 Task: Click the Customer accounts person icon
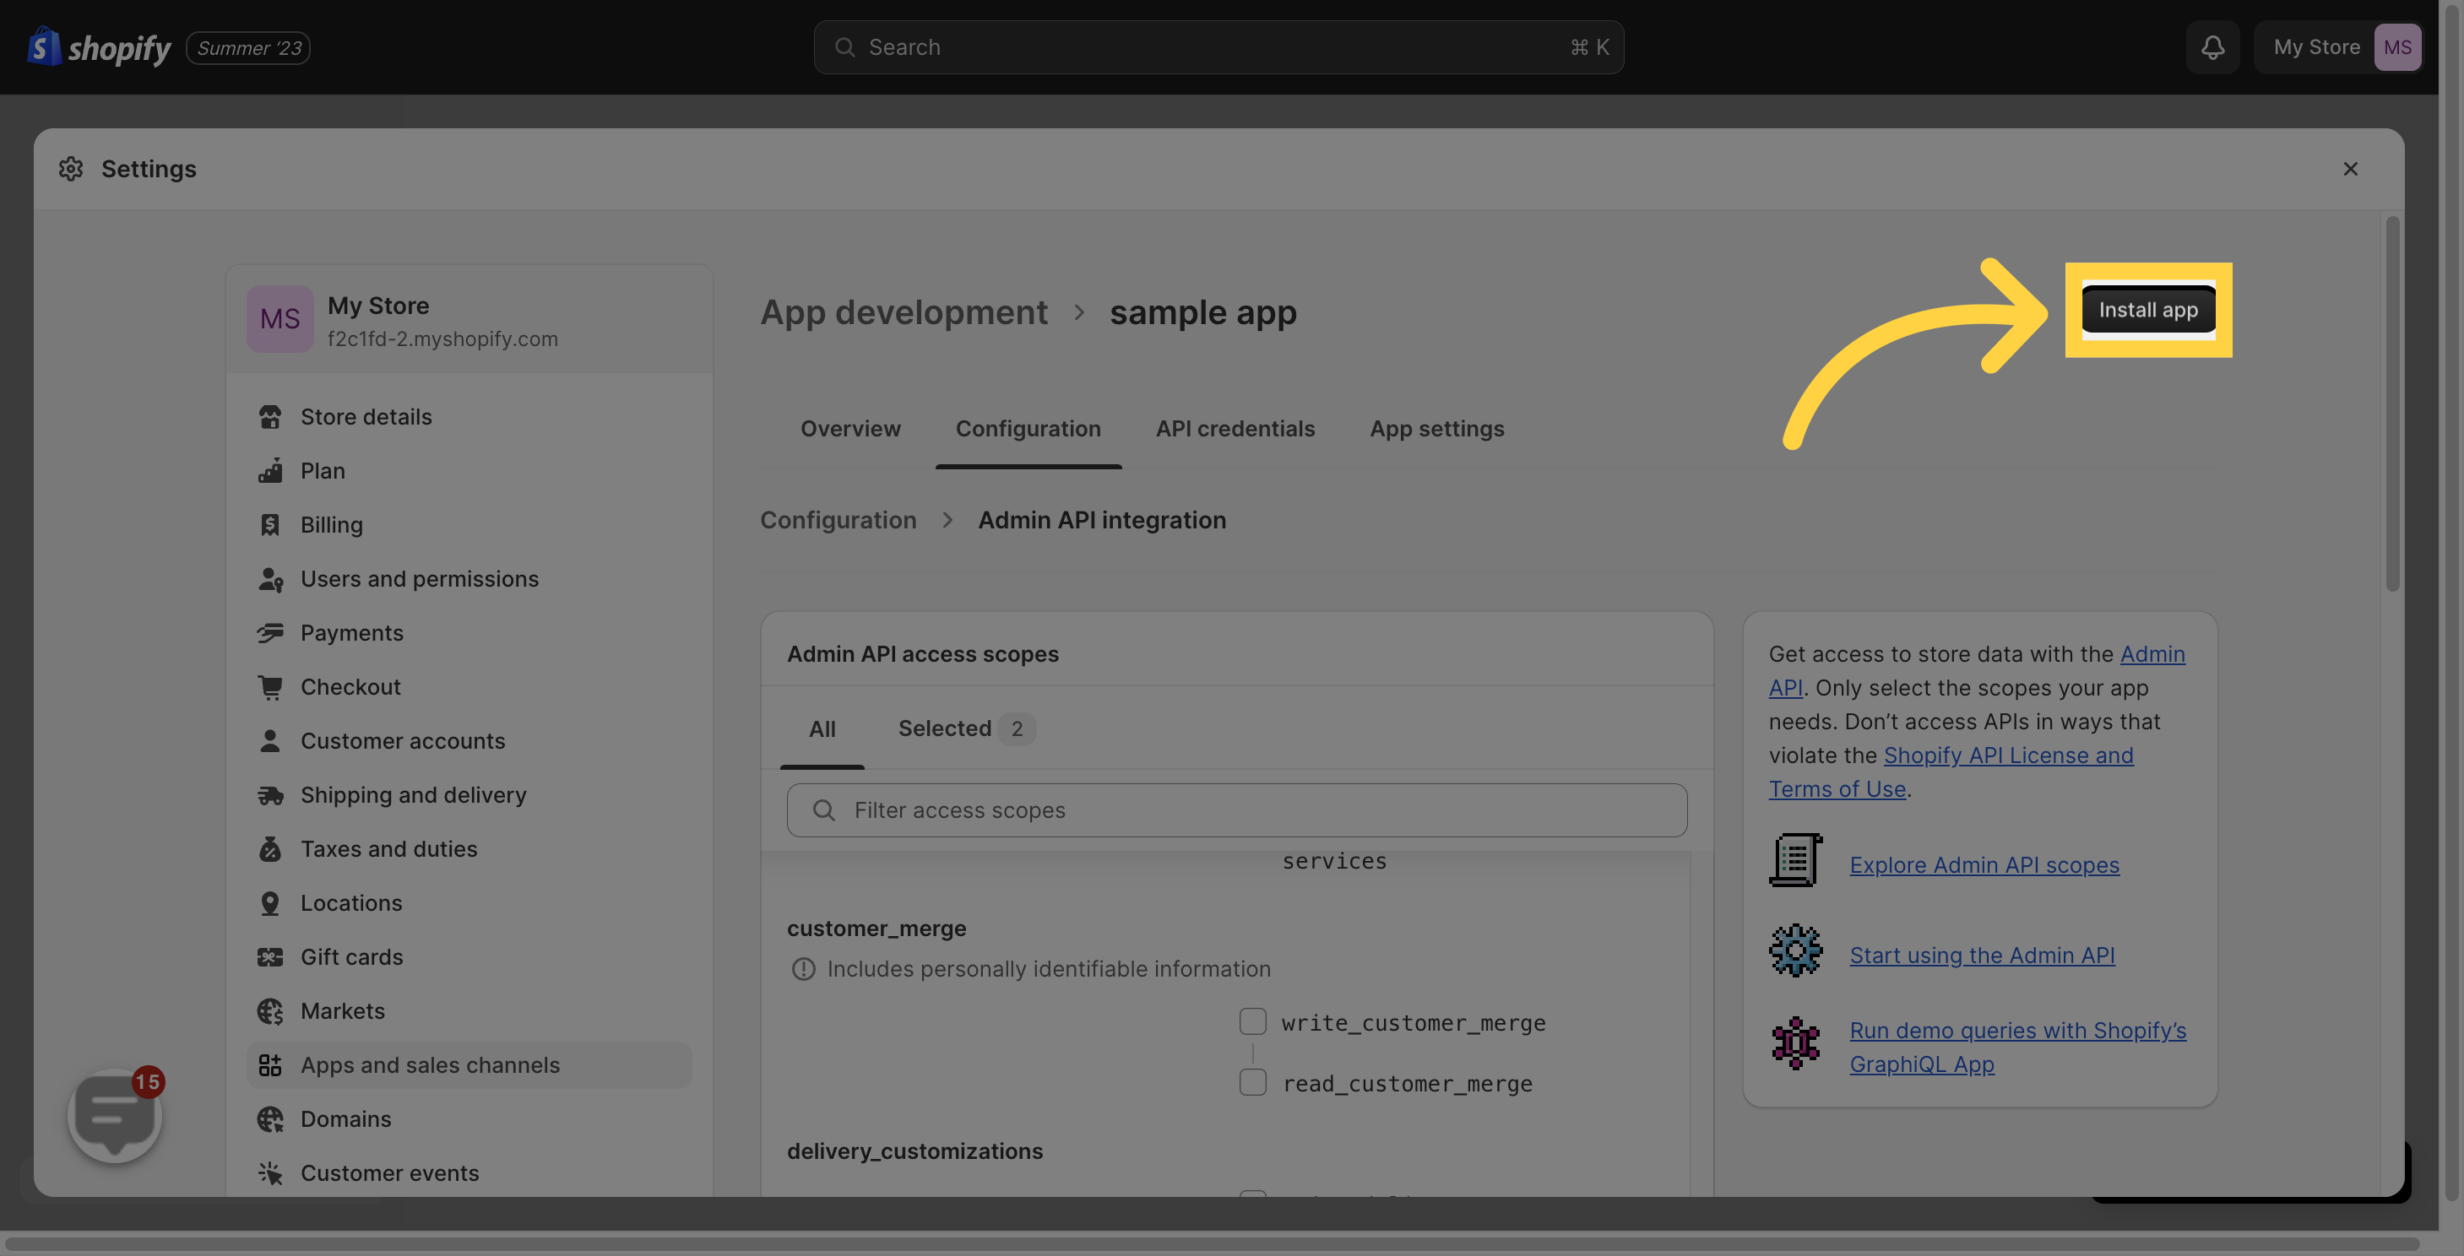[269, 741]
